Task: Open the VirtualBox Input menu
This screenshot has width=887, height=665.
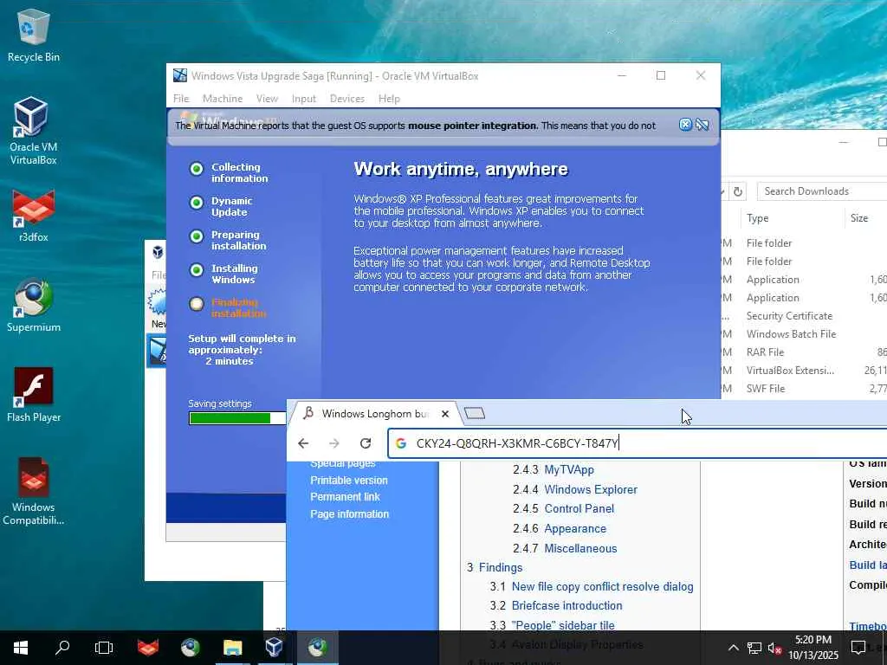Action: (304, 99)
